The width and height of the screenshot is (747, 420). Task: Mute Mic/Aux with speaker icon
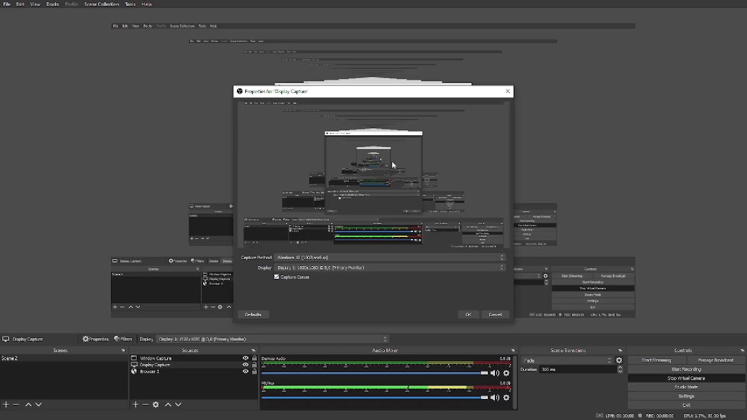click(495, 397)
